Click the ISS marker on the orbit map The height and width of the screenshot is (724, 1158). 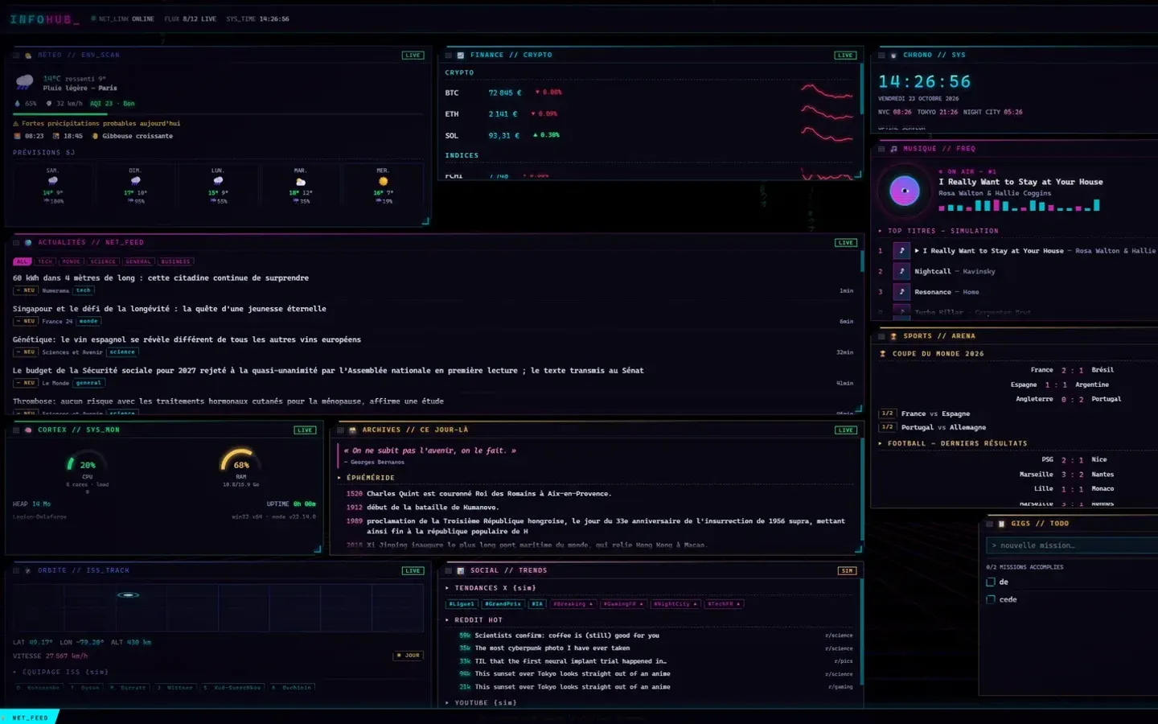pos(129,595)
